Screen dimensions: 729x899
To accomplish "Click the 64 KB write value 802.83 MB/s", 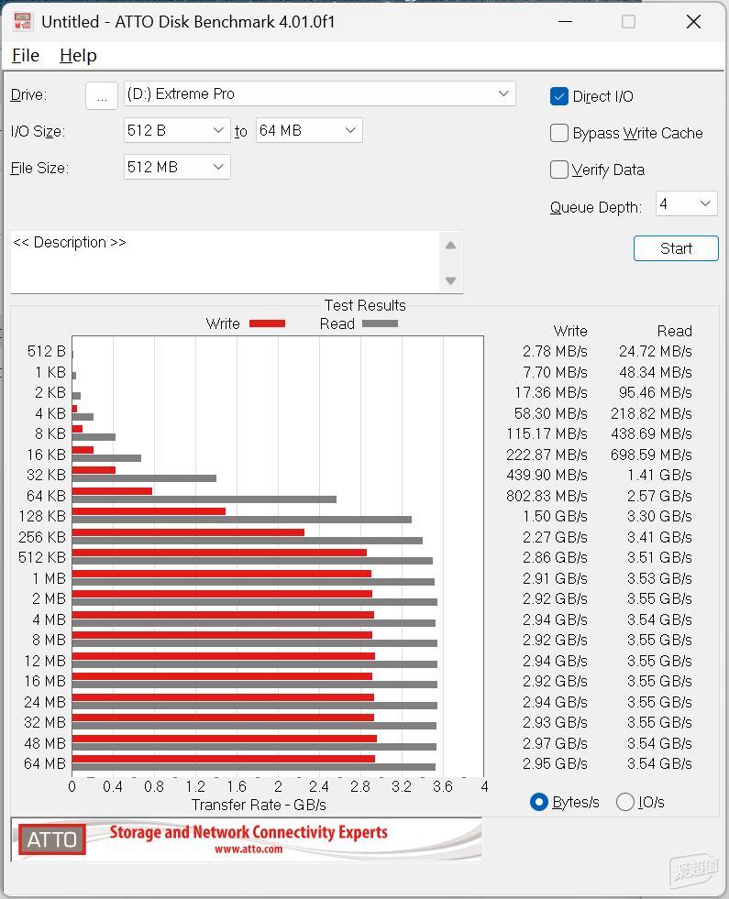I will click(x=547, y=496).
